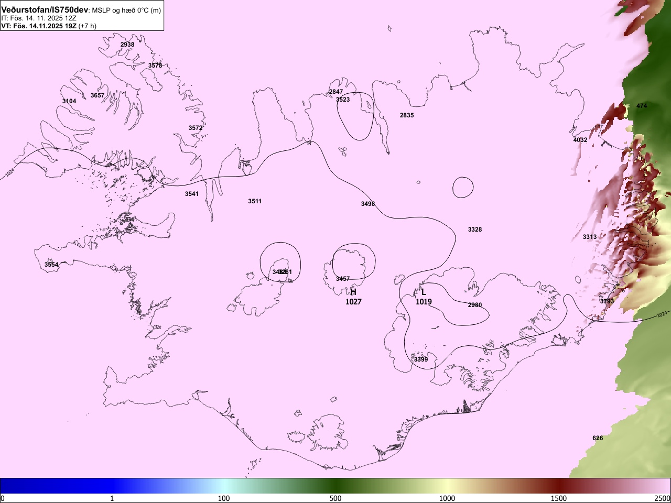This screenshot has width=671, height=503.
Task: Click the 2938 height value
Action: (127, 45)
